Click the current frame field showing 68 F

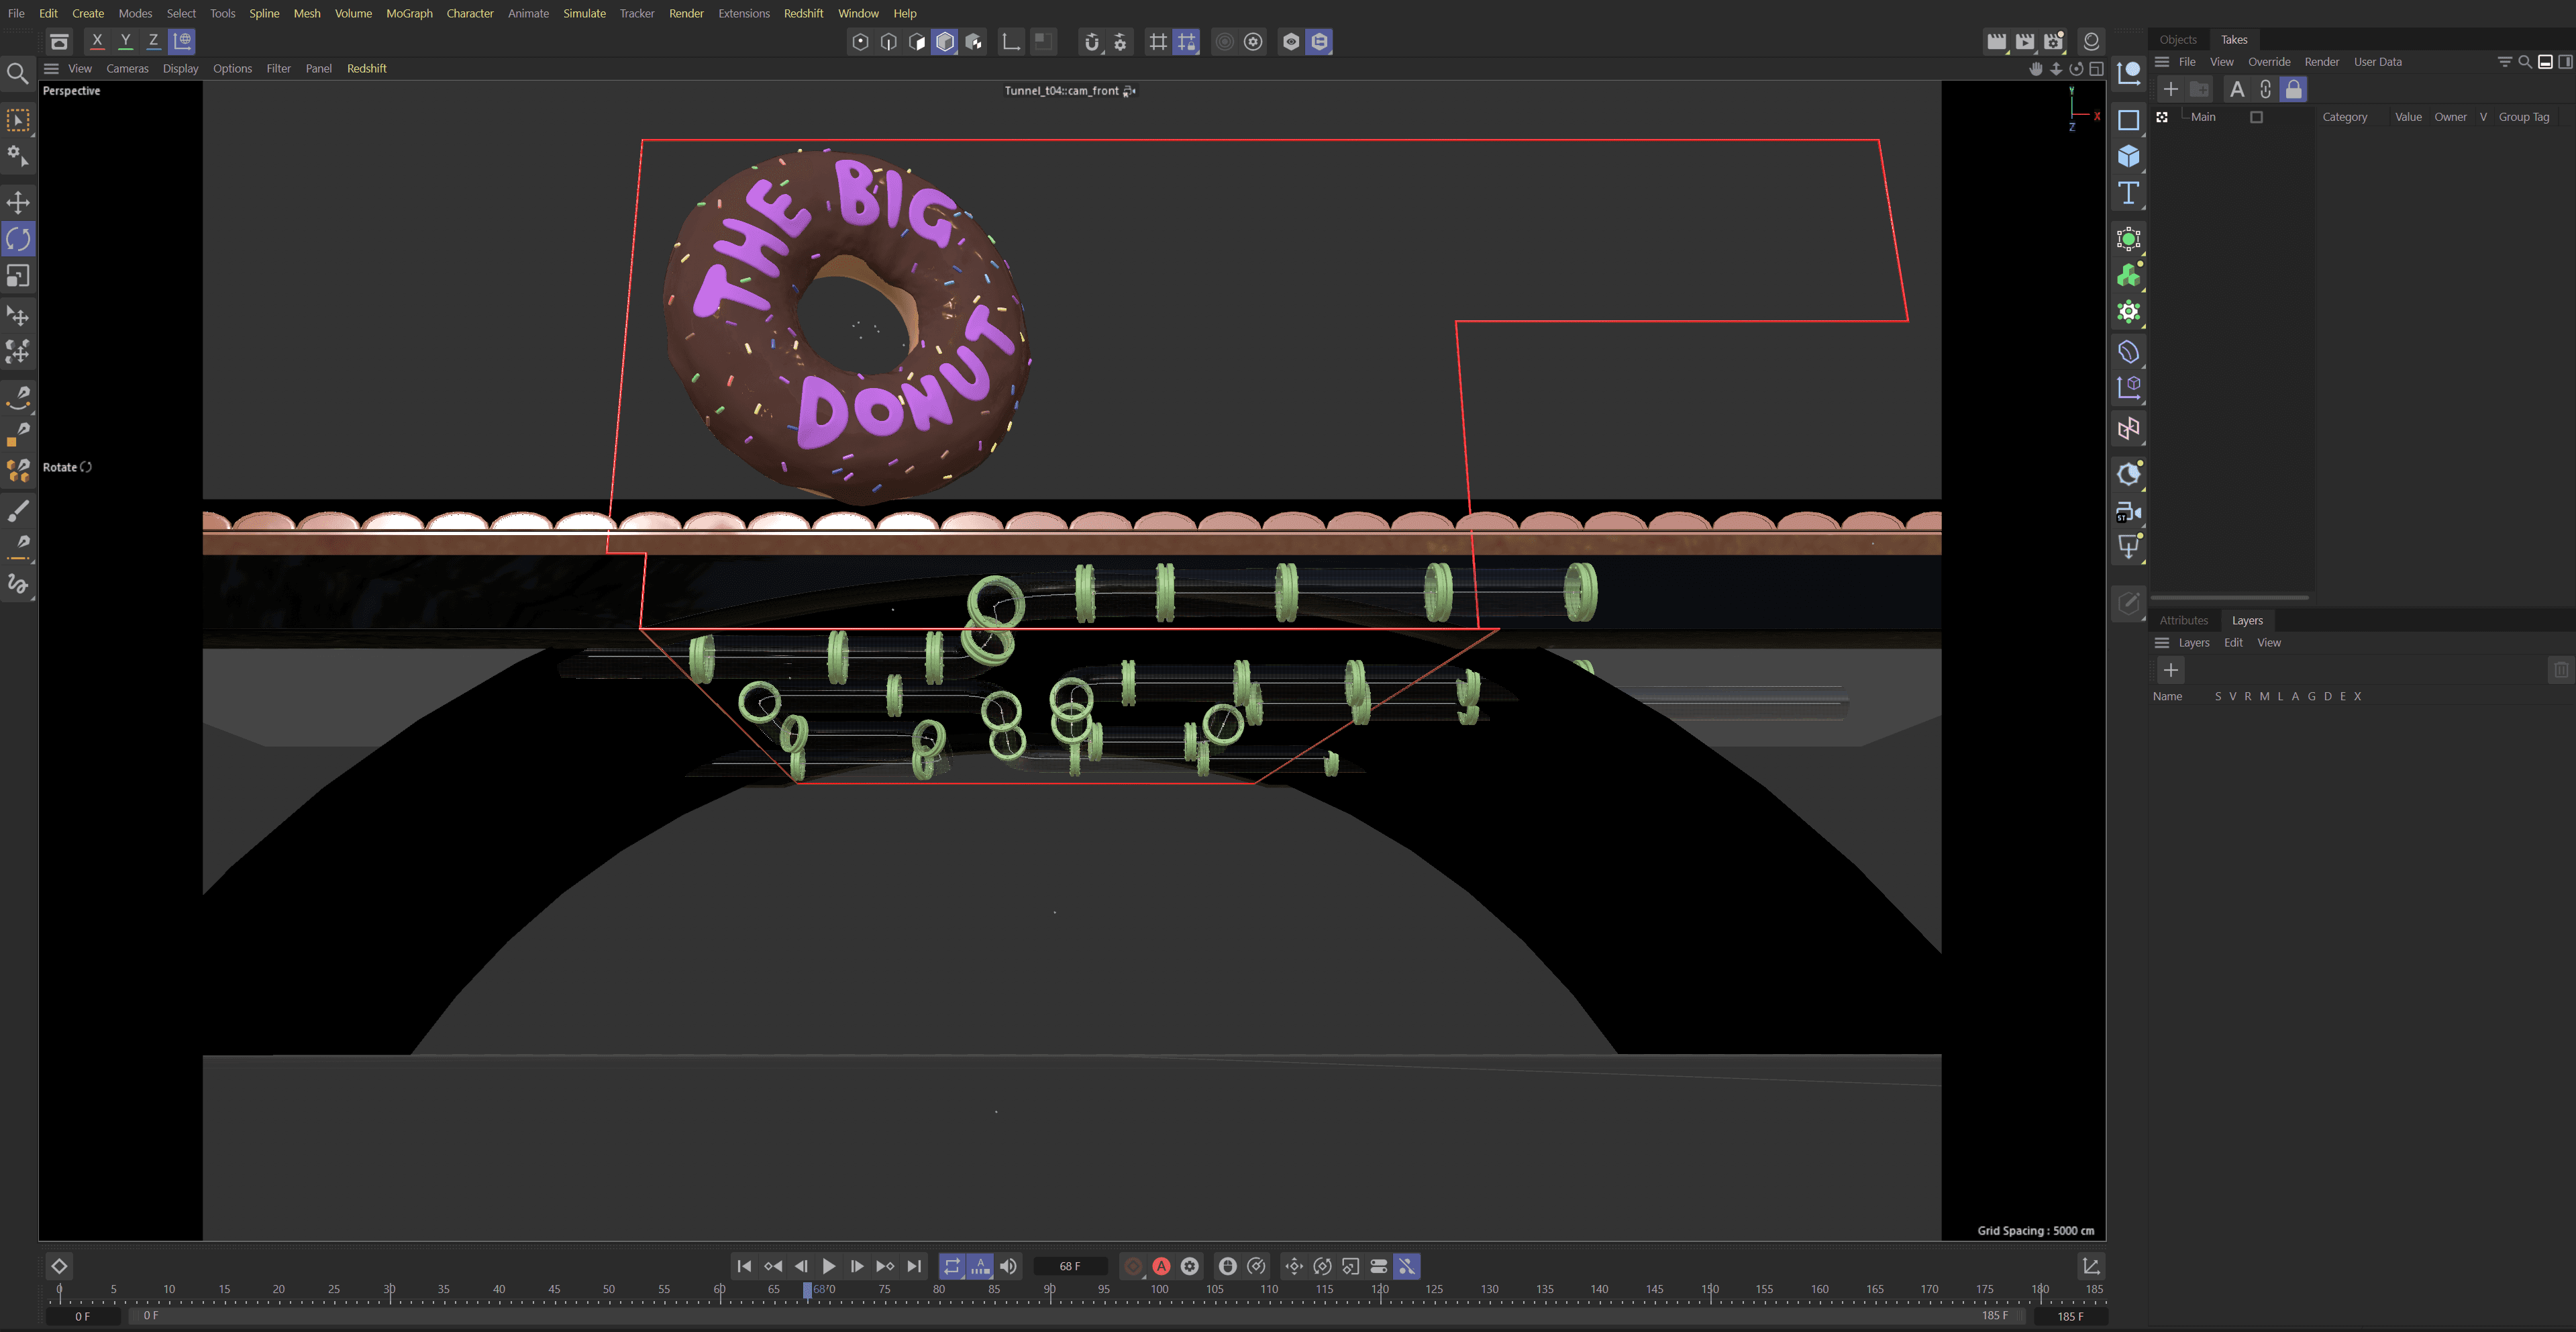coord(1069,1266)
